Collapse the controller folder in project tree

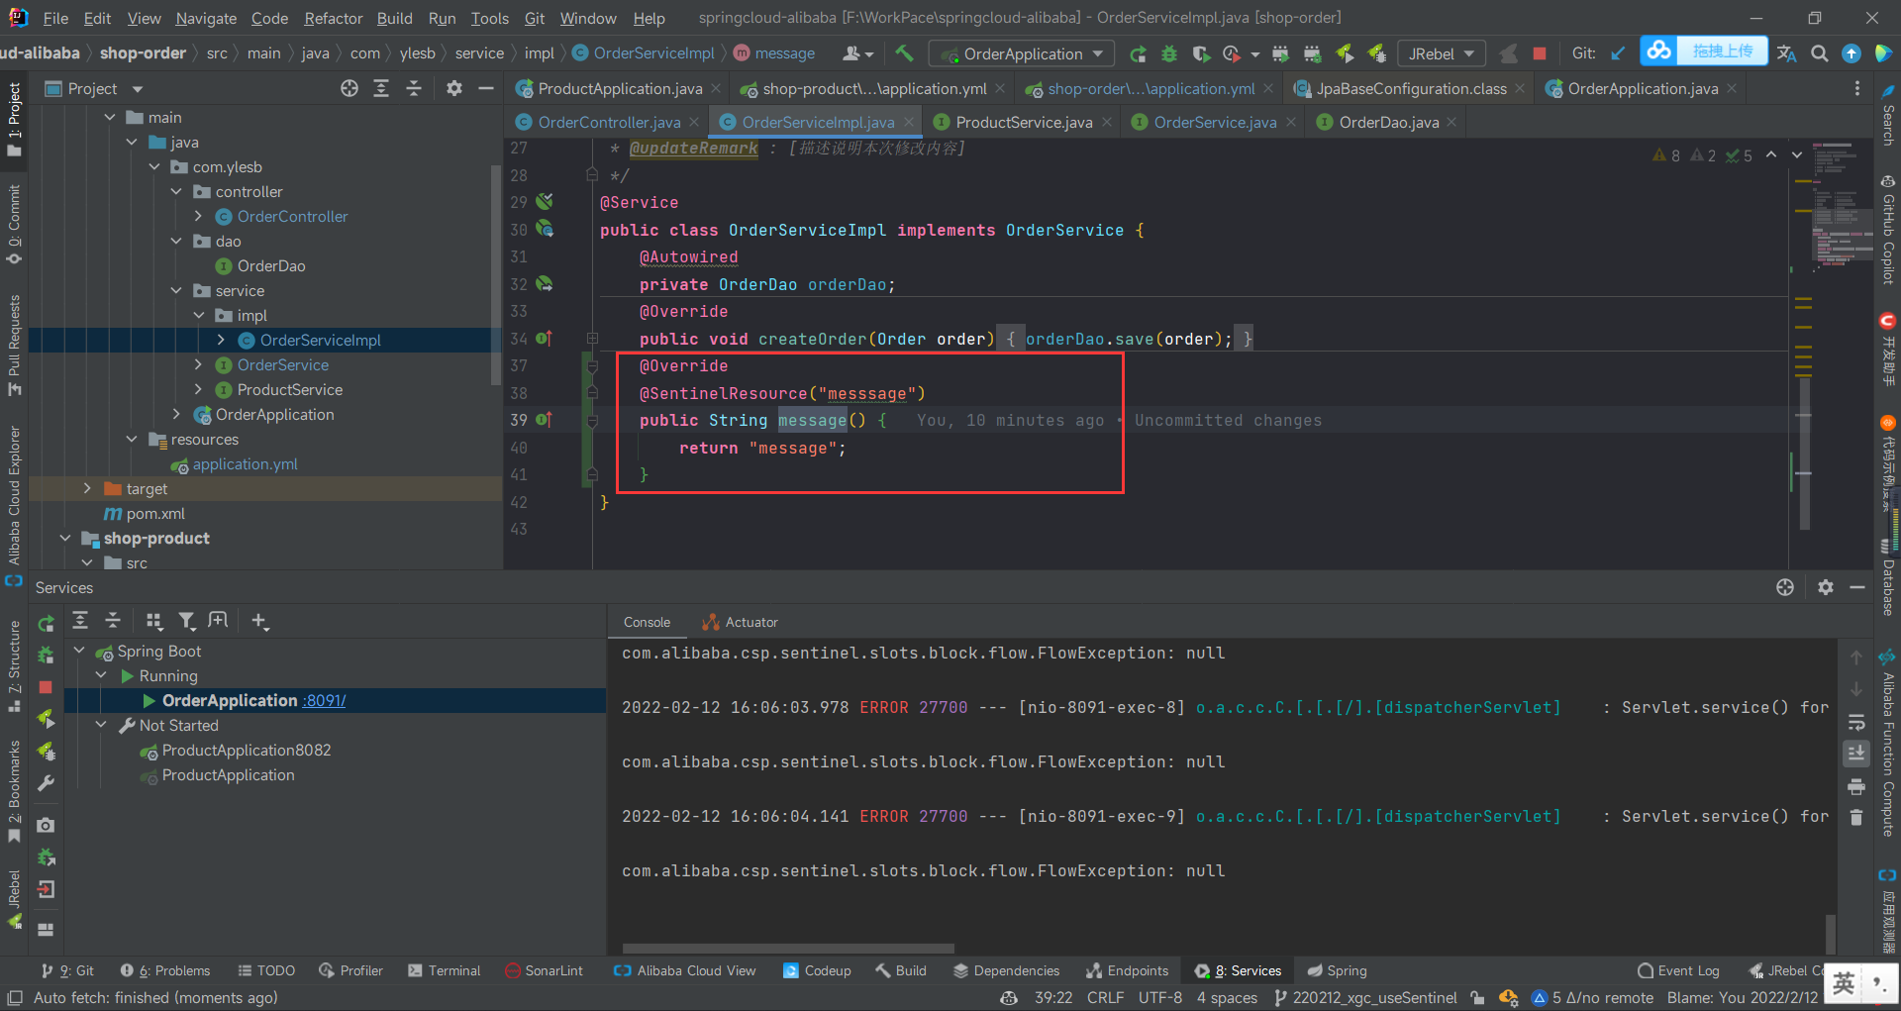(x=176, y=191)
